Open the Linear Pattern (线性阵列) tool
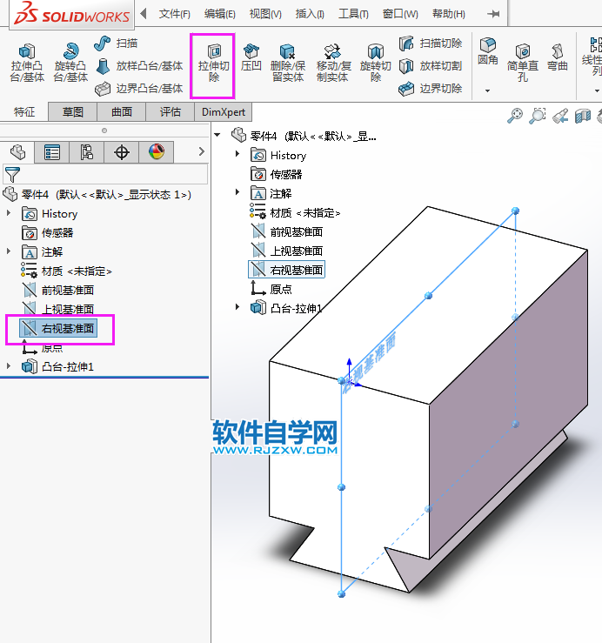The image size is (602, 643). 592,57
